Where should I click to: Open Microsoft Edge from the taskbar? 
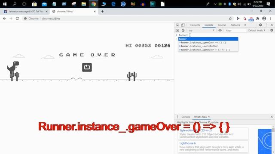point(113,4)
